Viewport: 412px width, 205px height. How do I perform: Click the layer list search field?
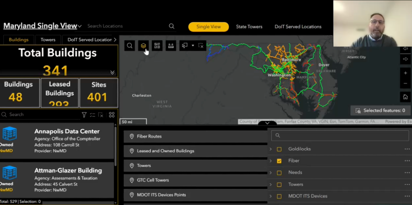(340, 136)
